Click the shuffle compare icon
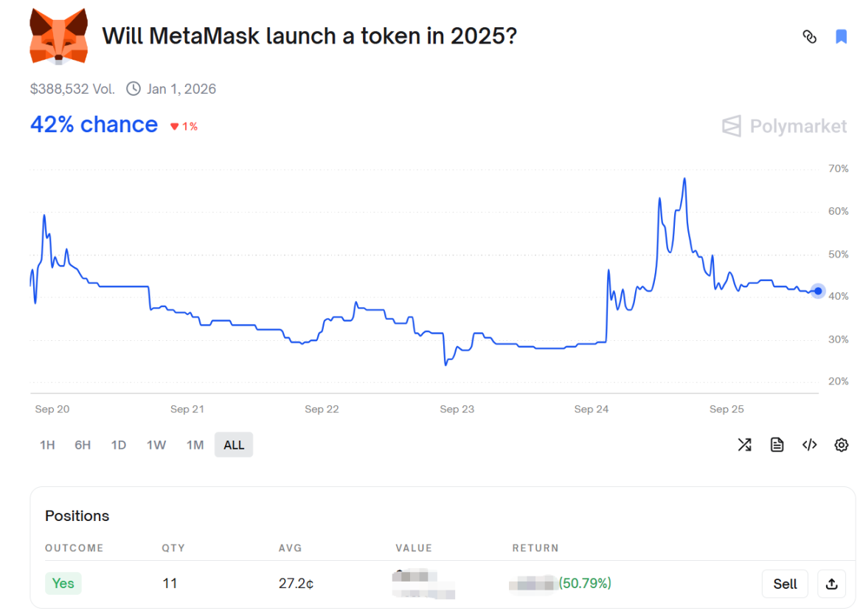This screenshot has width=860, height=614. (x=744, y=444)
